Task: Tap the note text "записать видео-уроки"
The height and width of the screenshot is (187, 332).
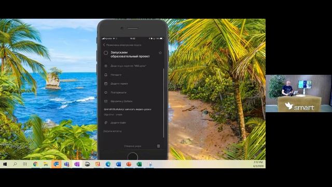Action: pos(138,110)
